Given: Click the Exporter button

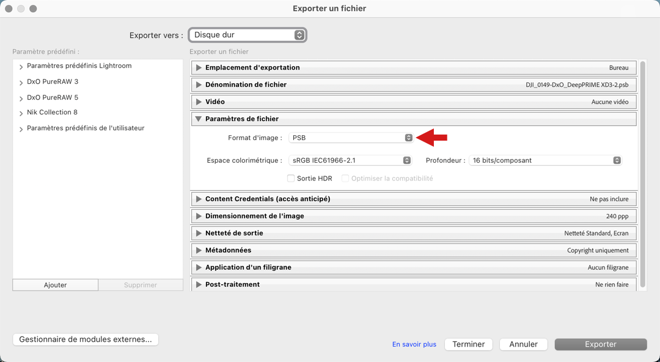Looking at the screenshot, I should (x=600, y=345).
